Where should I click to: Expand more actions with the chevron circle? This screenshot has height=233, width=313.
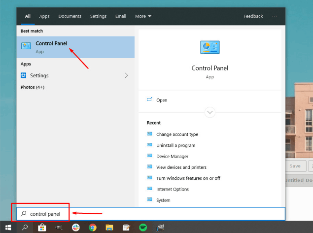point(210,112)
